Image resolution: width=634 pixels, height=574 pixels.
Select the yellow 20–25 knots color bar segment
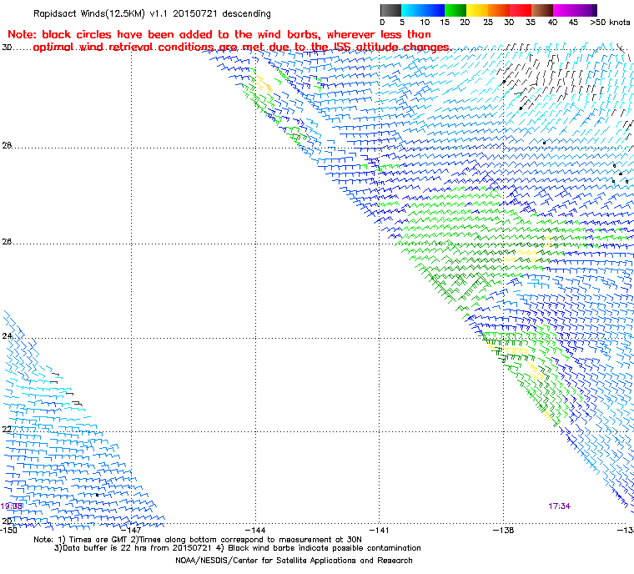pos(477,10)
